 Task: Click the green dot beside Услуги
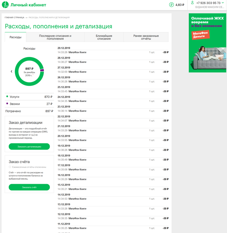coord(7,97)
